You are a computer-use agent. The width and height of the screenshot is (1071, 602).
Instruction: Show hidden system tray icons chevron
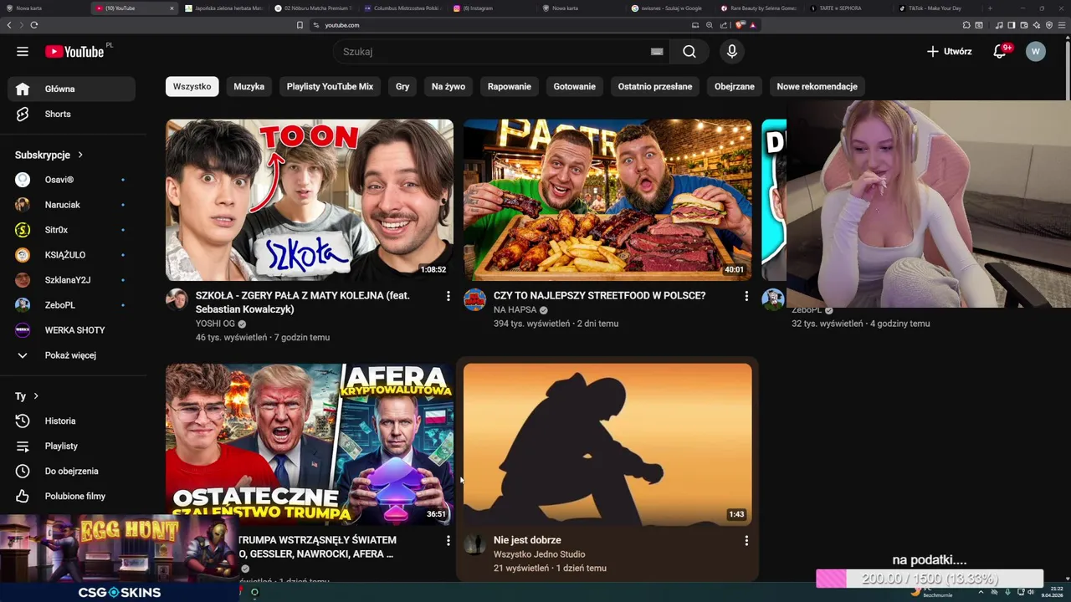(981, 592)
